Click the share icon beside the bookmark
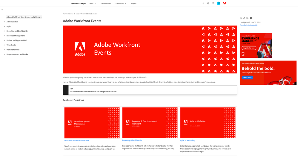The height and width of the screenshot is (161, 298). coord(244,18)
